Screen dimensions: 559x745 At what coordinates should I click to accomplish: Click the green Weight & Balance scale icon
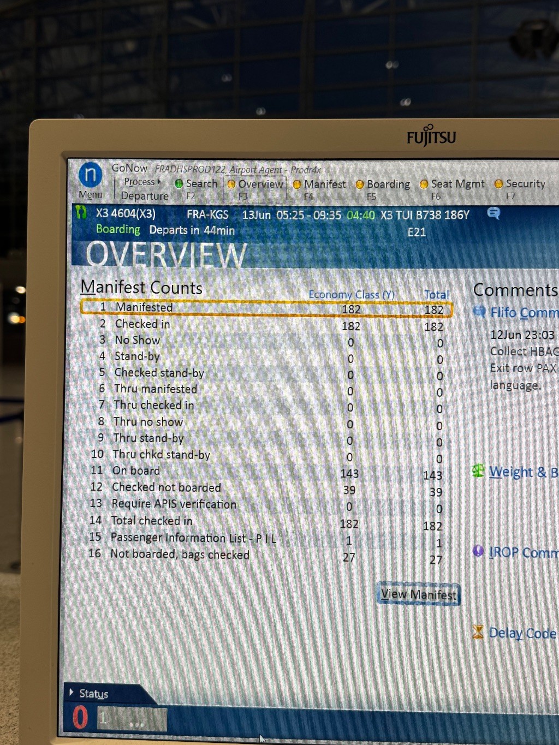click(x=478, y=470)
